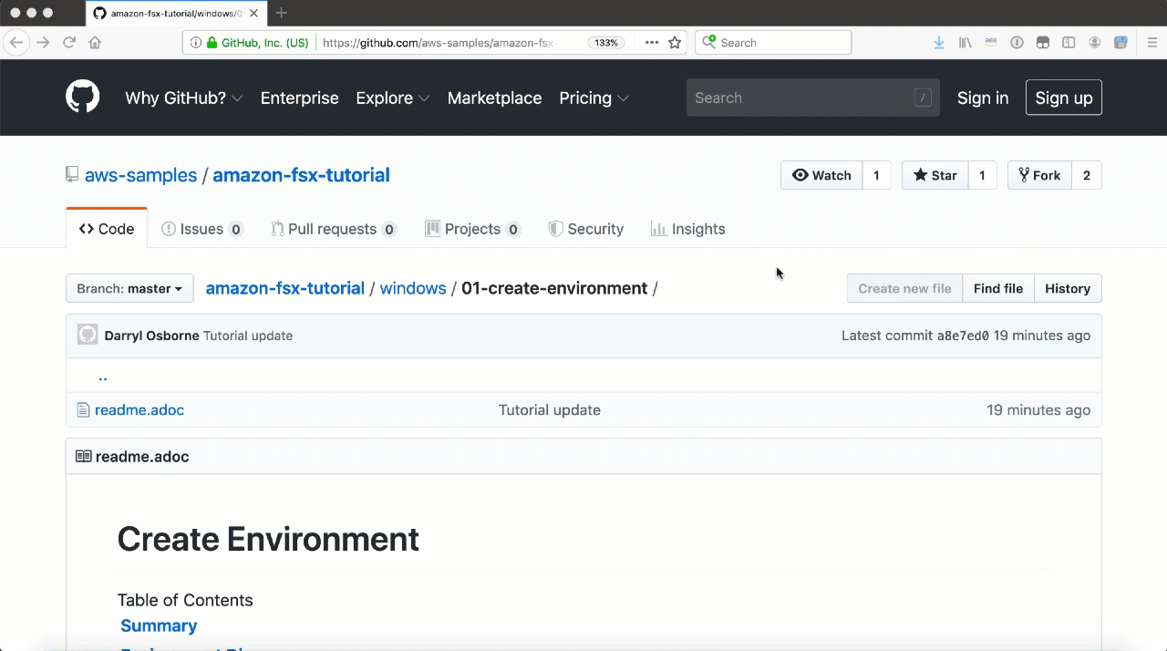Click the browser forward arrow
The height and width of the screenshot is (651, 1167).
pos(43,42)
